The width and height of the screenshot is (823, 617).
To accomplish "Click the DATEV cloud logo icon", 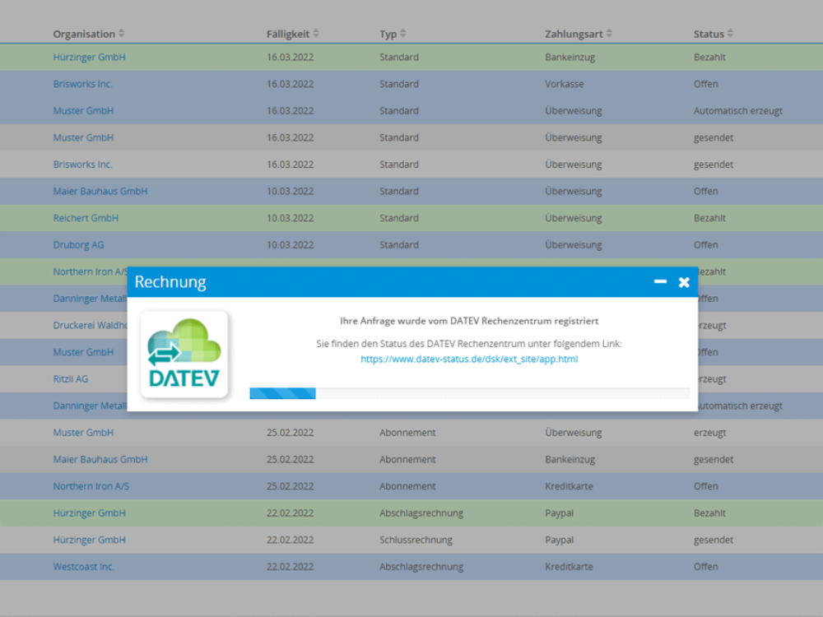I will pos(184,355).
